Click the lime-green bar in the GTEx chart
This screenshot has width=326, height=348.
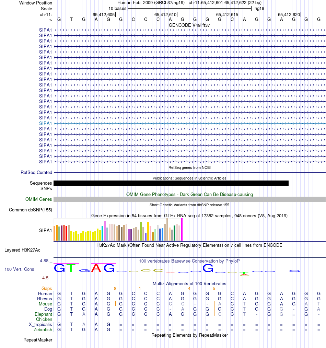coord(141,231)
